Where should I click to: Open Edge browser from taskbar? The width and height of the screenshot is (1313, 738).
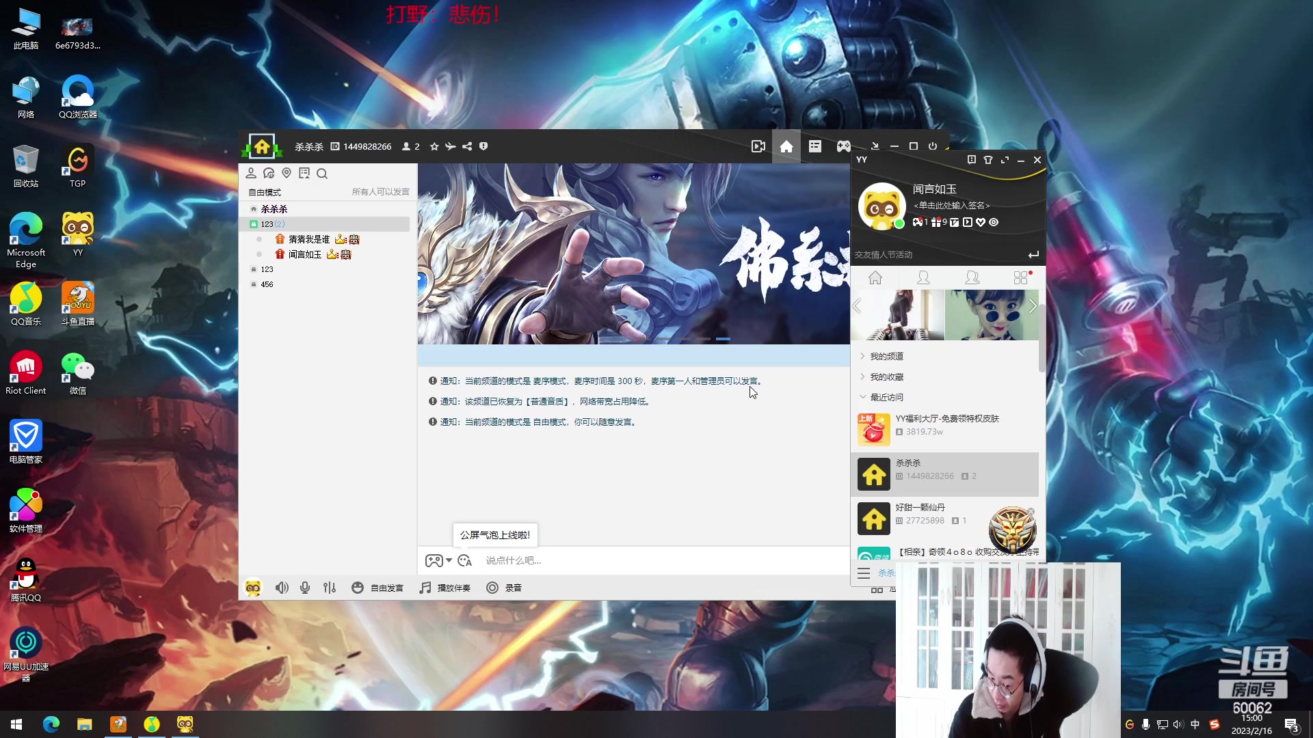click(x=51, y=724)
